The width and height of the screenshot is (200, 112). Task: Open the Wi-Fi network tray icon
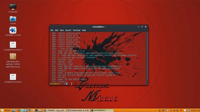coord(171,110)
